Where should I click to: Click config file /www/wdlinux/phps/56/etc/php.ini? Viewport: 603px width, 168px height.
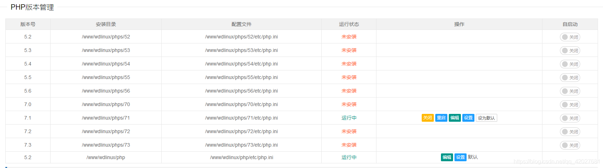point(241,91)
